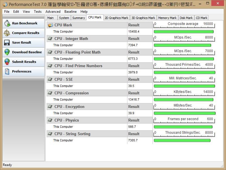Open the File menu
Viewport: 226px width, 170px height.
click(7, 12)
